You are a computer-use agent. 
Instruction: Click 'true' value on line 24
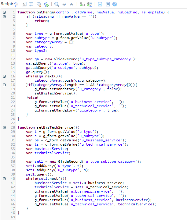(x=112, y=111)
